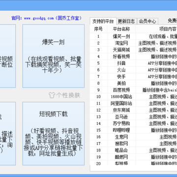Switch to the 支持的平台 tab
This screenshot has height=177, width=177.
[x=103, y=21]
